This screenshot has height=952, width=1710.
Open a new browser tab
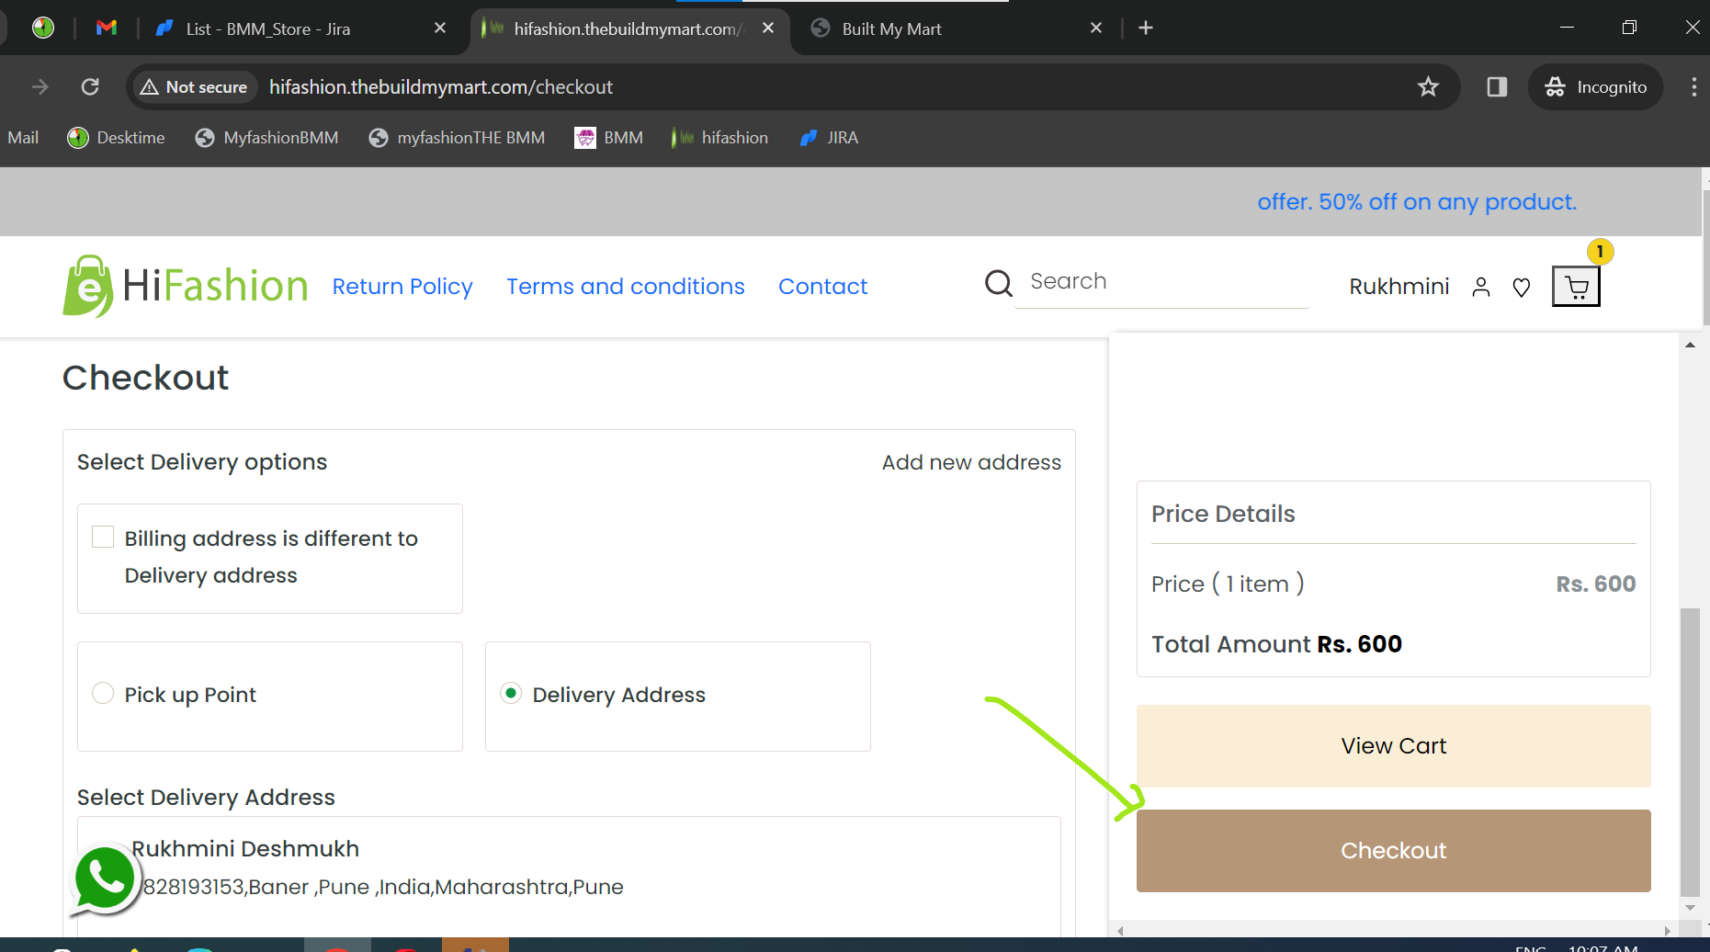pos(1146,28)
